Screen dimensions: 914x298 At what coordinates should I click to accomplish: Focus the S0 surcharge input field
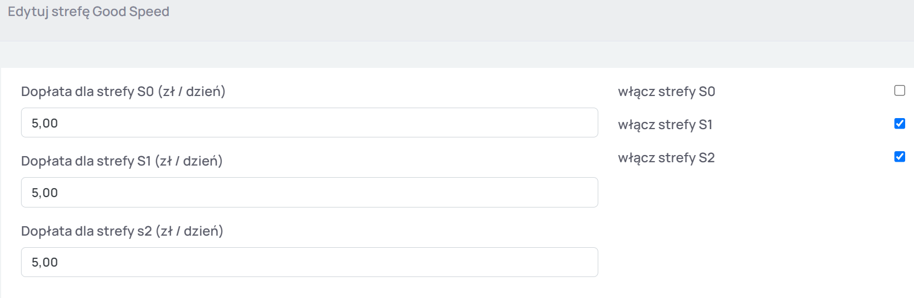(x=310, y=123)
